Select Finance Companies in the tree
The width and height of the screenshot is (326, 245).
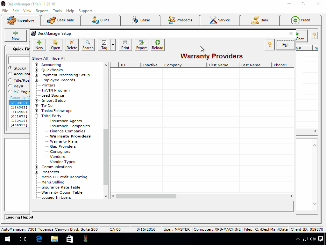[x=67, y=131]
